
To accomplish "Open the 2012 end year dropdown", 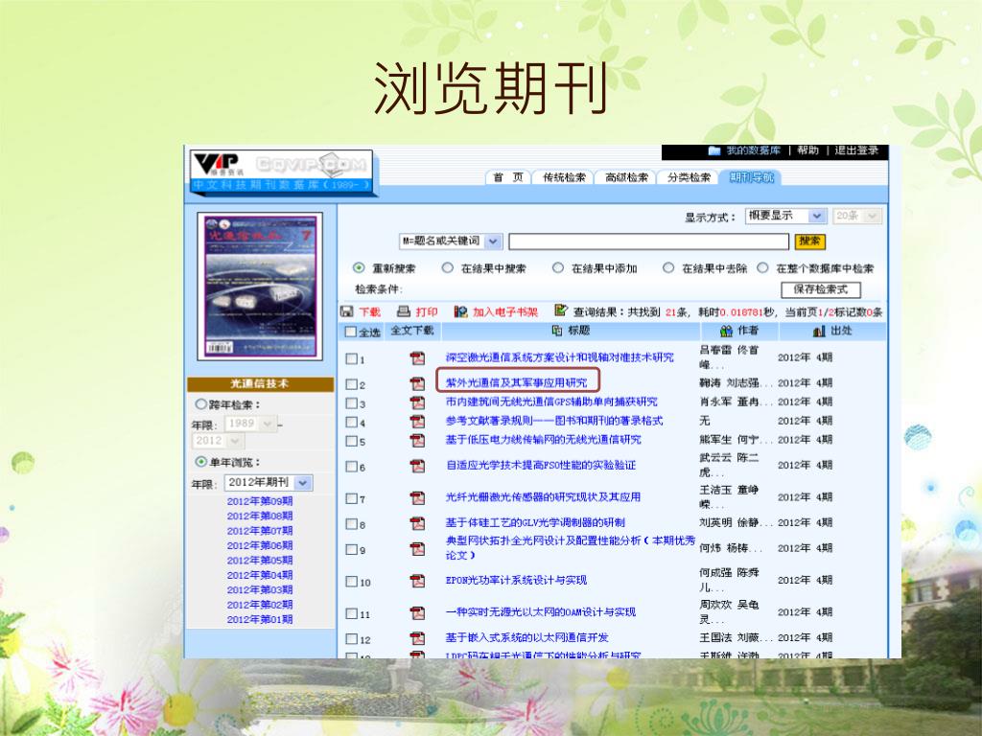I will click(x=218, y=441).
